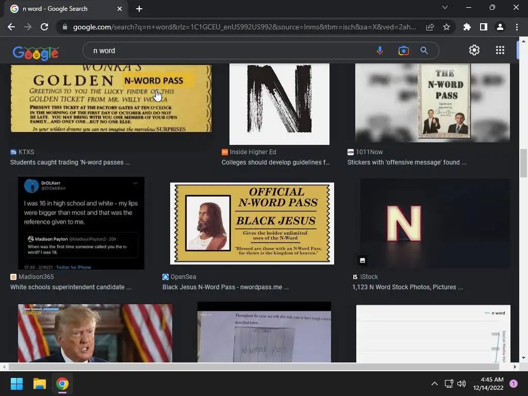Click the horizontal scrollbar thumb
528x396 pixels.
tap(254, 367)
